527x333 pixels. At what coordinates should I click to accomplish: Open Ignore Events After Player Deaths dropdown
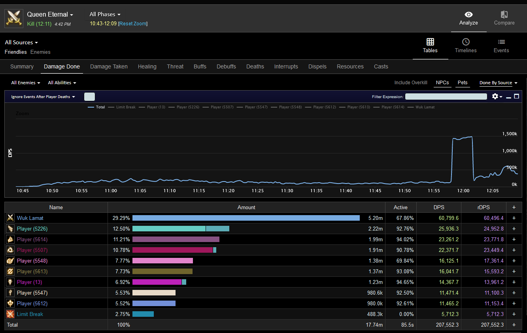43,97
